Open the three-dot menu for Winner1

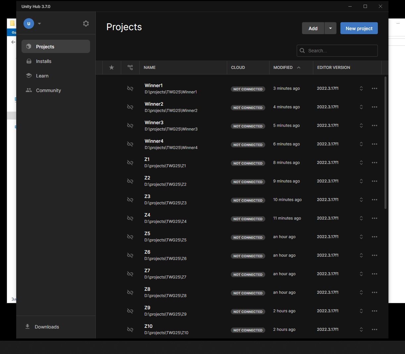[x=375, y=88]
